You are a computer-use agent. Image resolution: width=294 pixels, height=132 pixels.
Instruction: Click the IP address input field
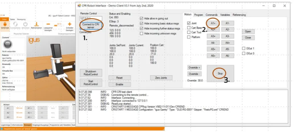tap(91, 19)
